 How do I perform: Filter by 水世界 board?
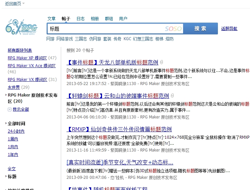(x=14, y=87)
